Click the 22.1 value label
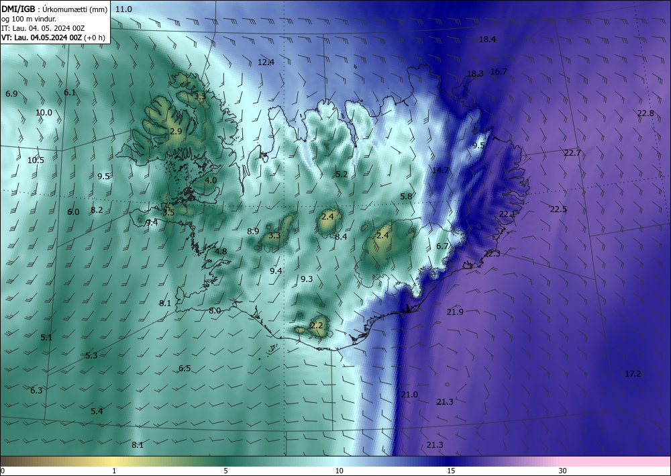 pyautogui.click(x=507, y=213)
